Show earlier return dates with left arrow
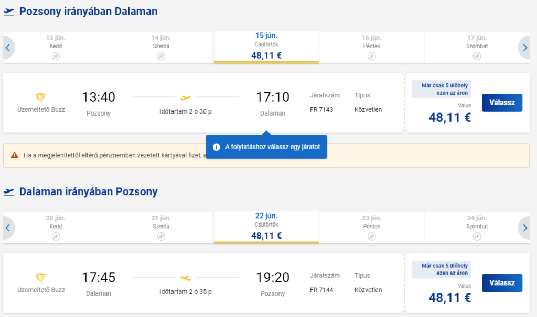The image size is (537, 317). pos(8,228)
